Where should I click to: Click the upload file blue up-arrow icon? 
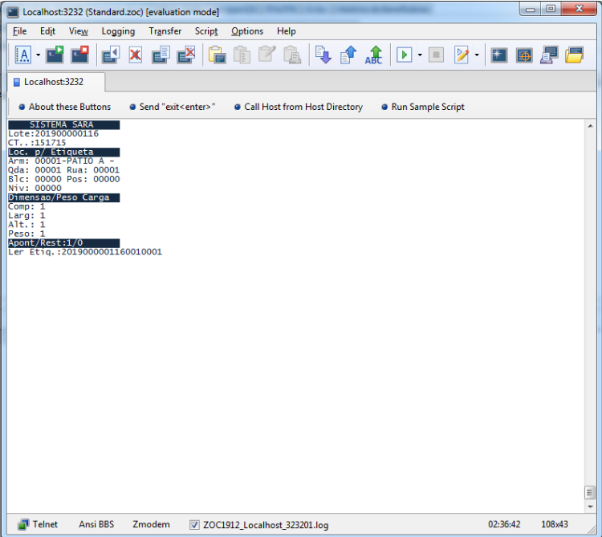[348, 55]
